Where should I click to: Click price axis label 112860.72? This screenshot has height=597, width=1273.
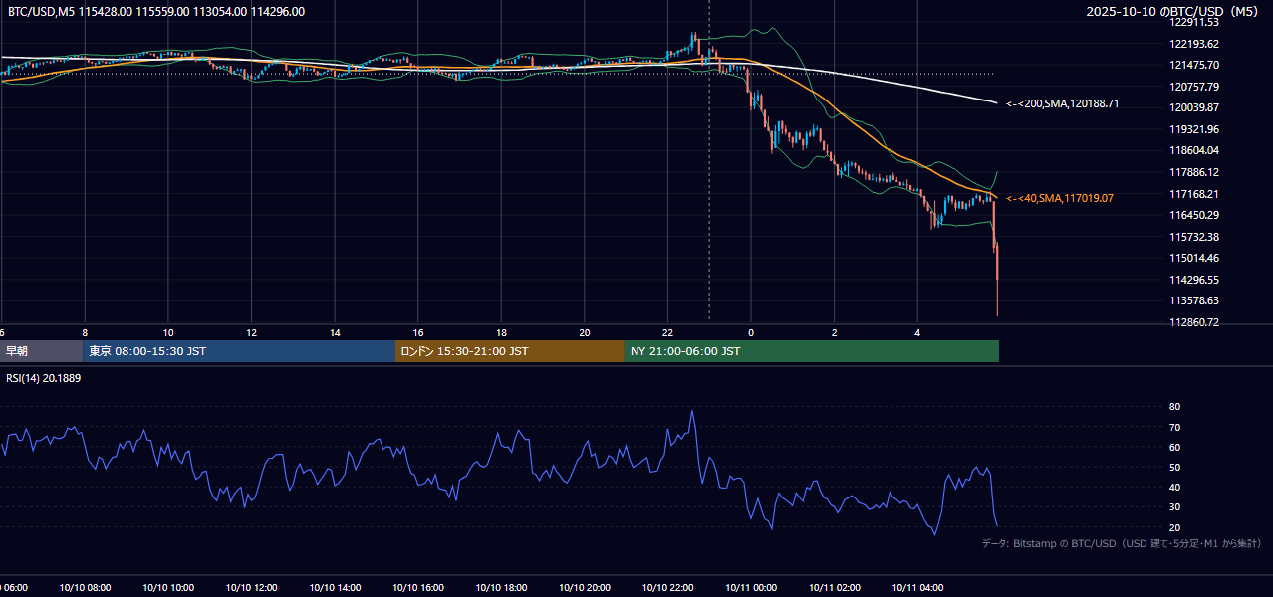point(1194,322)
